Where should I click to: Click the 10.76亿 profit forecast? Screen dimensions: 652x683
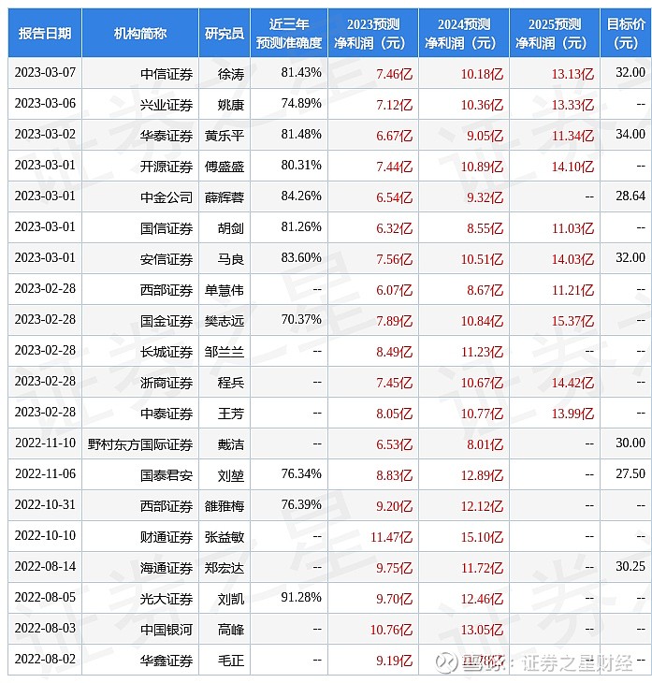click(391, 630)
